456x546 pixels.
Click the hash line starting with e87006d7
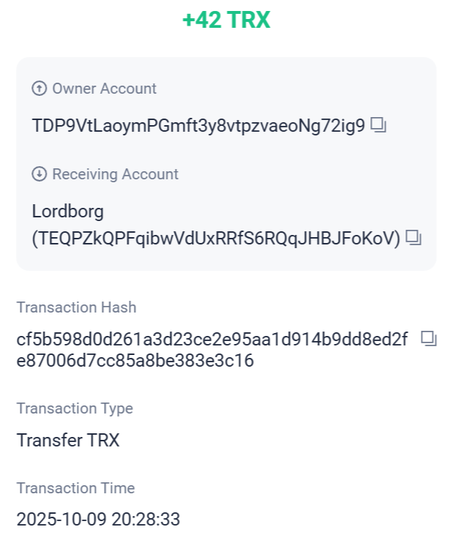(x=135, y=360)
